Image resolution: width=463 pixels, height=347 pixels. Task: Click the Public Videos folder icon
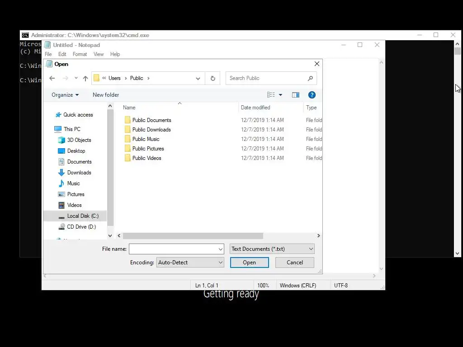128,158
